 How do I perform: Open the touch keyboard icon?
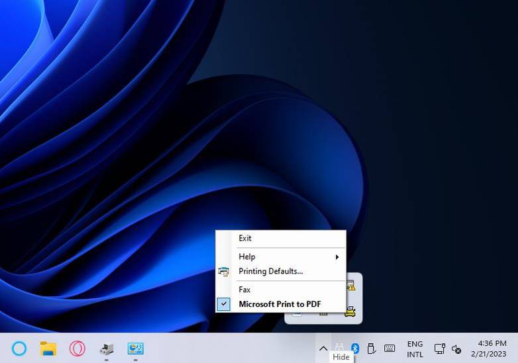click(389, 348)
